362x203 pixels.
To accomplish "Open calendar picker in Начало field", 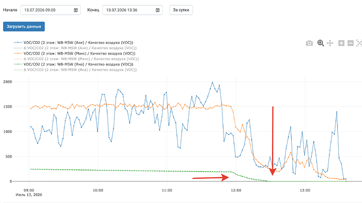I will [76, 10].
